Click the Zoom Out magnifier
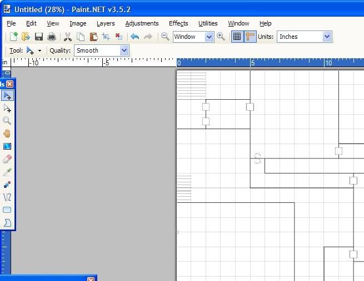 (x=165, y=37)
